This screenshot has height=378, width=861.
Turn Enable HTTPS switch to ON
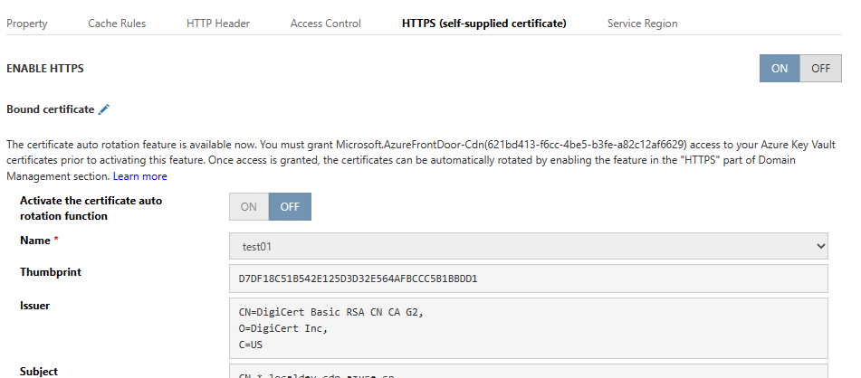[780, 68]
